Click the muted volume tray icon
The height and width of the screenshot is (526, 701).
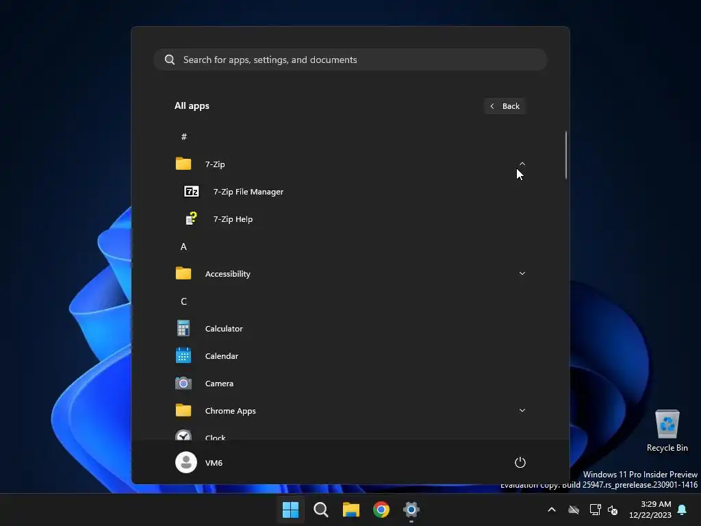[x=613, y=510]
